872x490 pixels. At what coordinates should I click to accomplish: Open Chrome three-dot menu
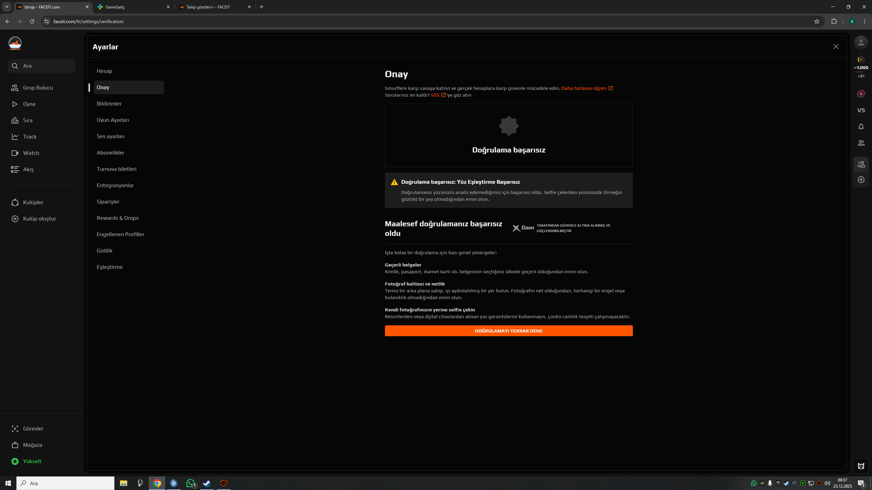pos(865,21)
